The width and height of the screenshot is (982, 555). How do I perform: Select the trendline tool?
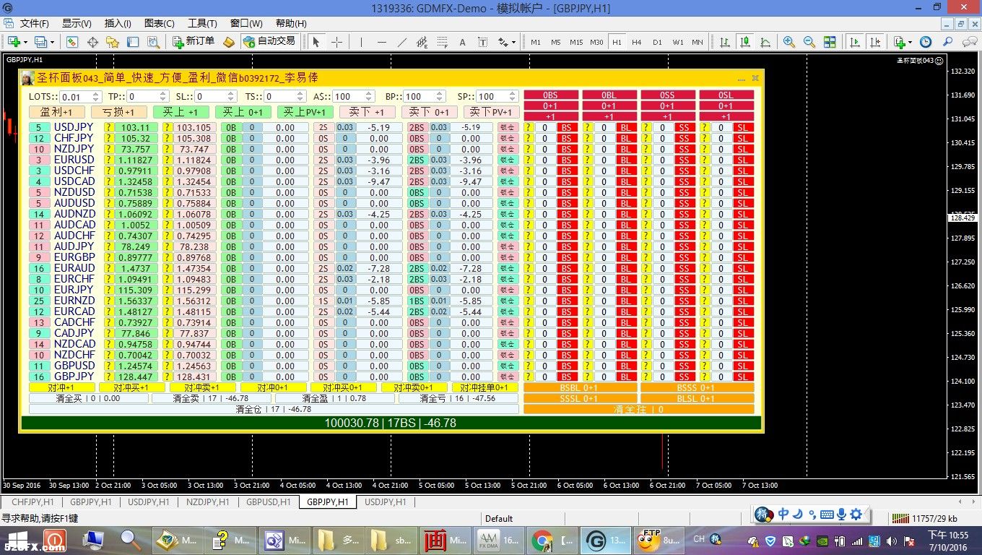(402, 42)
